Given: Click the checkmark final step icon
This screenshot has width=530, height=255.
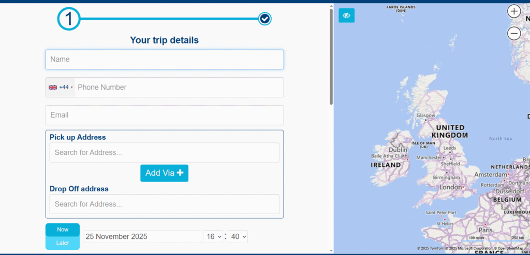Looking at the screenshot, I should (264, 19).
